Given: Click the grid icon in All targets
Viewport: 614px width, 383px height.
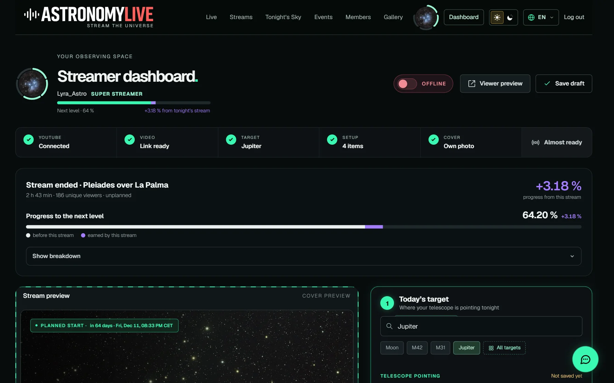Looking at the screenshot, I should pyautogui.click(x=491, y=348).
